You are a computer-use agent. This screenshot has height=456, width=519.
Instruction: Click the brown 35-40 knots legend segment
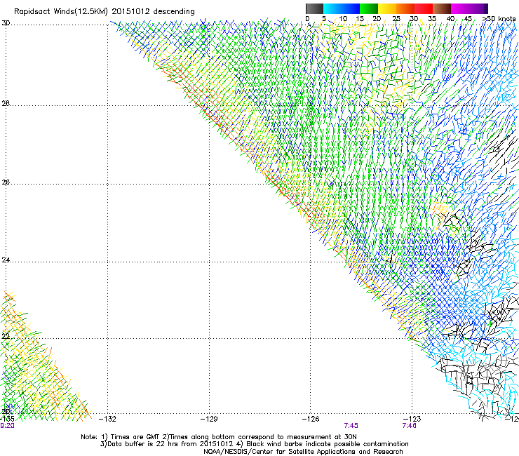(442, 8)
